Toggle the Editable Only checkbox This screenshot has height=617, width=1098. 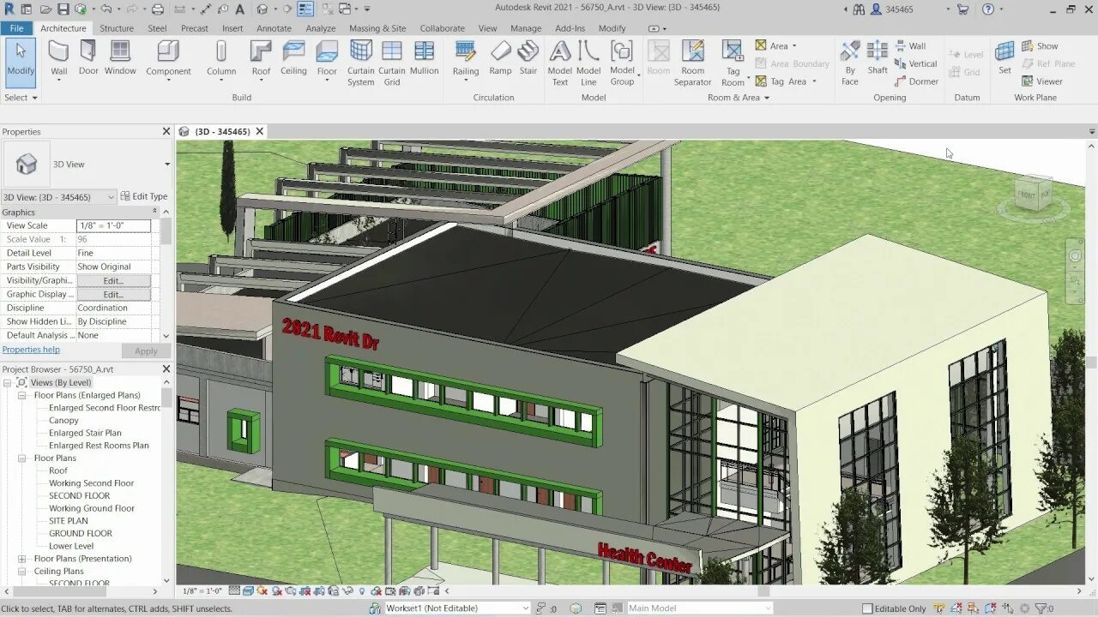tap(867, 608)
